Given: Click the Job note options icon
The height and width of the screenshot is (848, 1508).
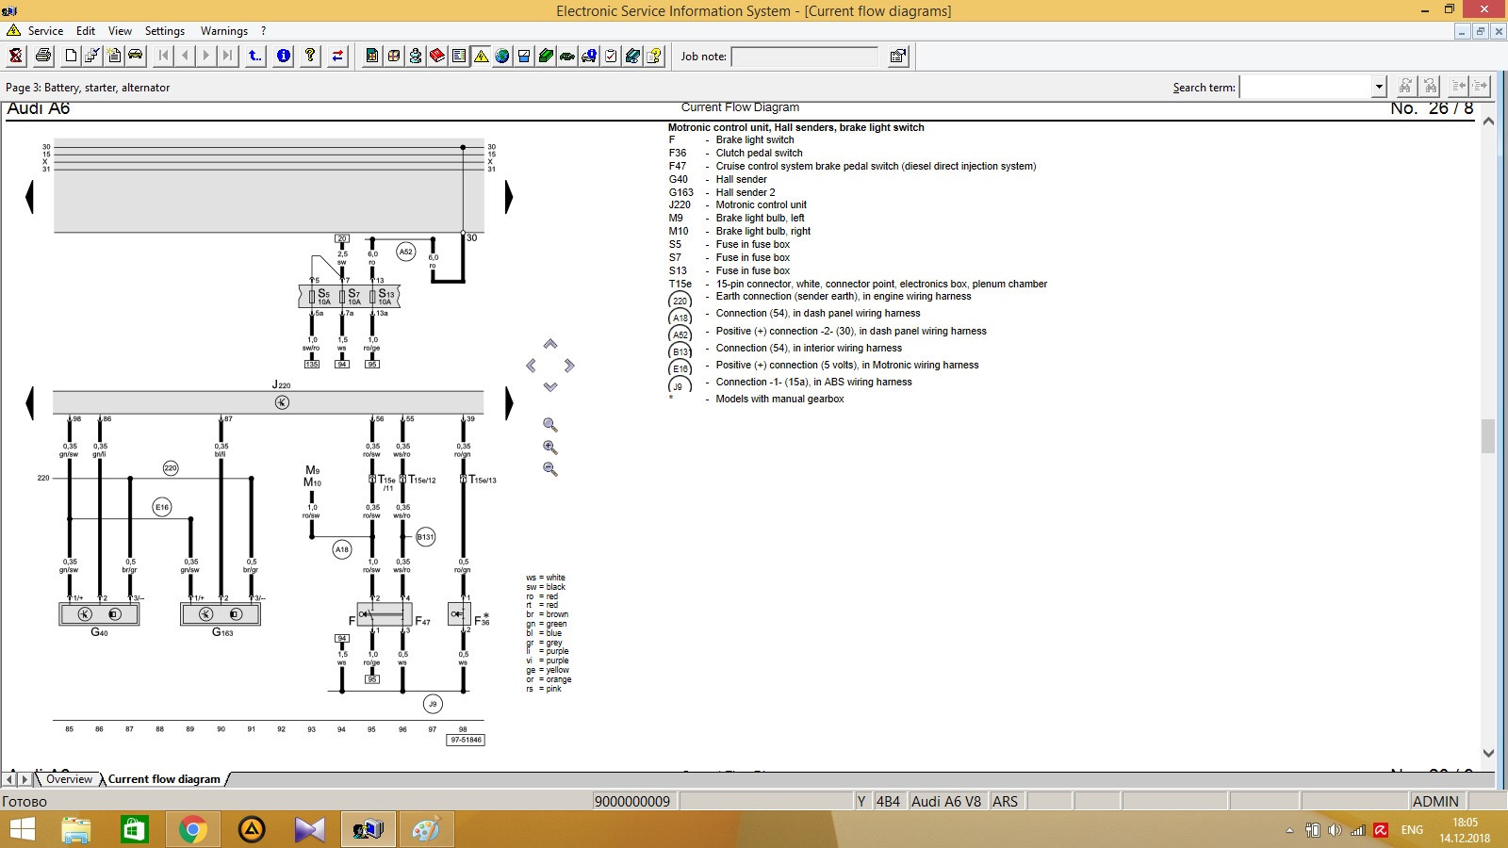Looking at the screenshot, I should point(898,57).
